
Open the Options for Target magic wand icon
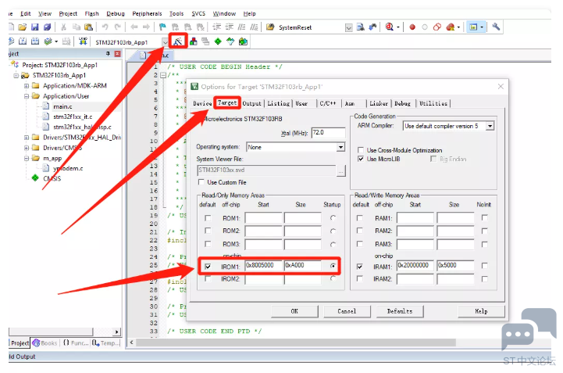click(178, 41)
